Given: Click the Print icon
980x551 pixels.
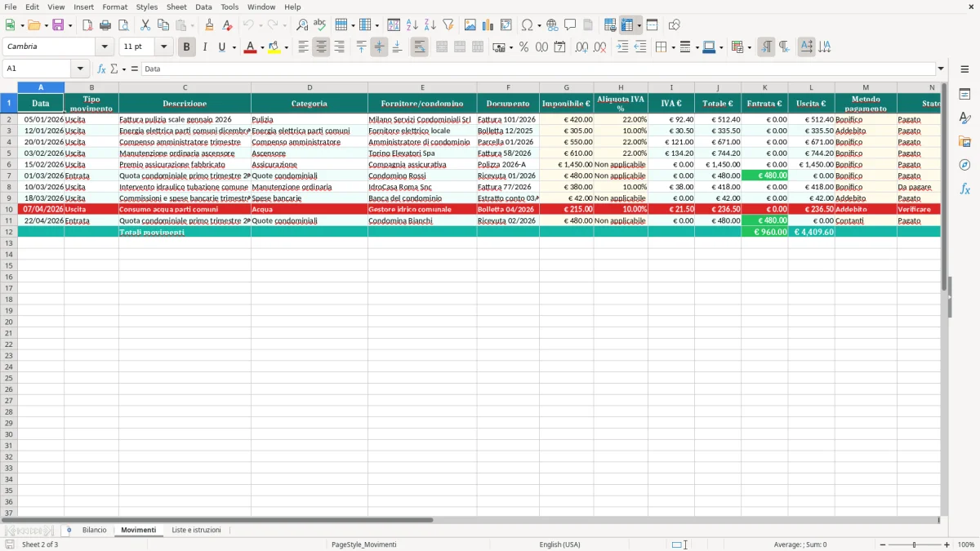Looking at the screenshot, I should [105, 25].
